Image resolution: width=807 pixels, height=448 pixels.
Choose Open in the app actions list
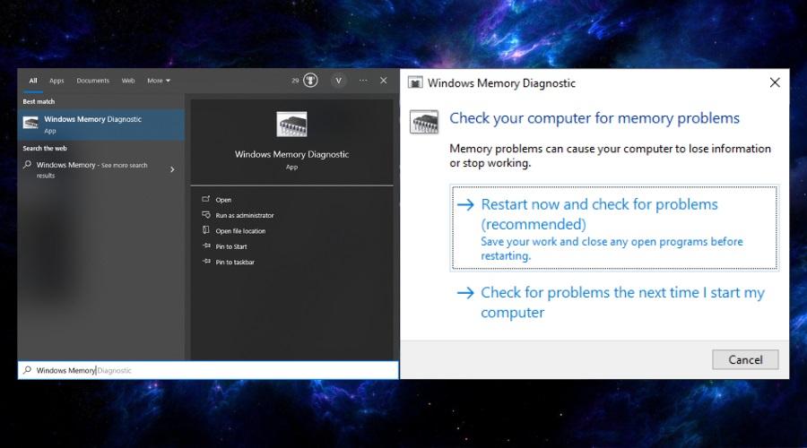click(223, 200)
